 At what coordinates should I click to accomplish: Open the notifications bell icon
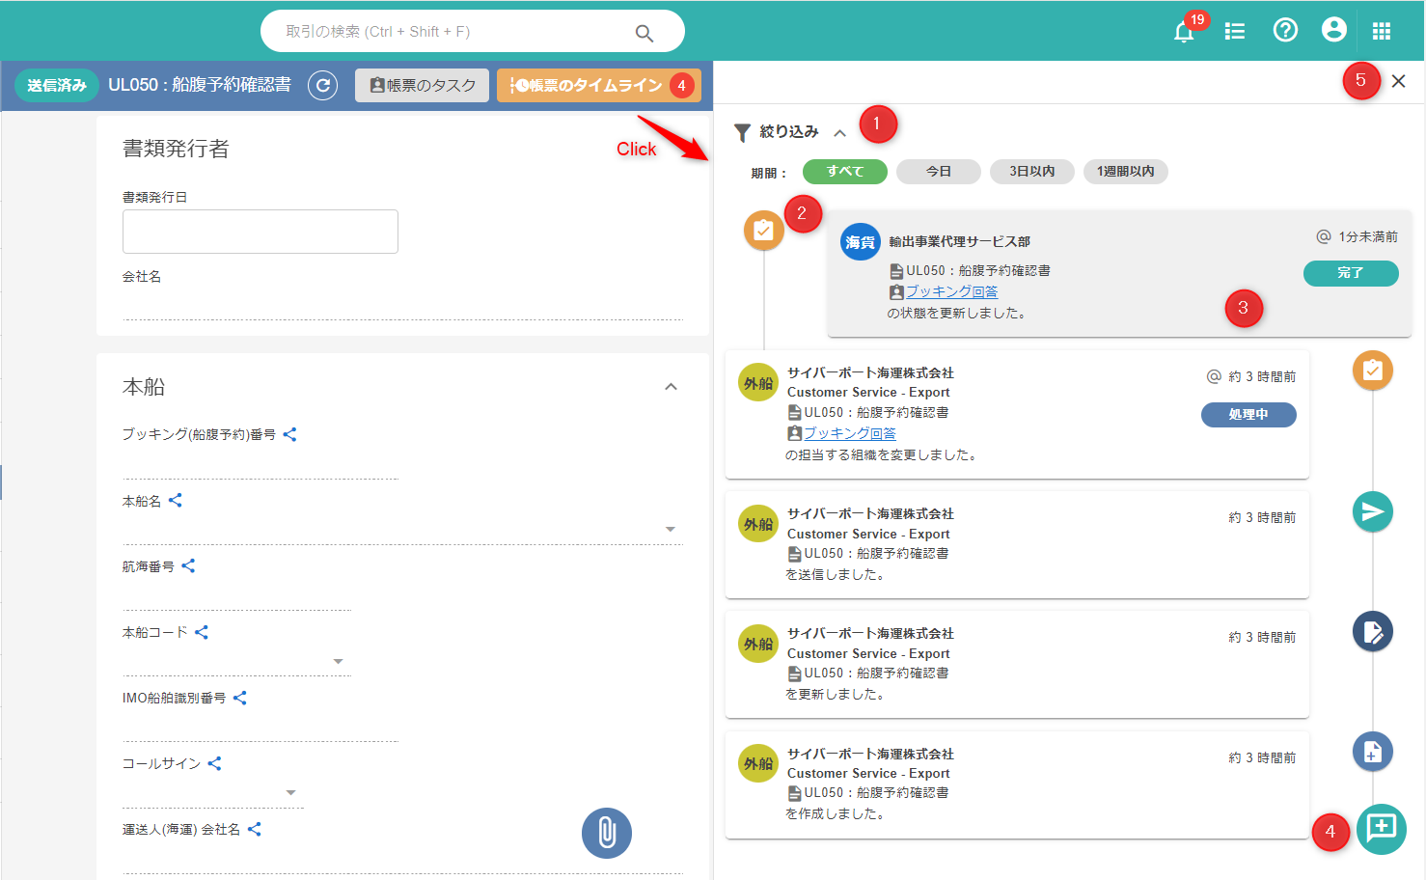1184,32
